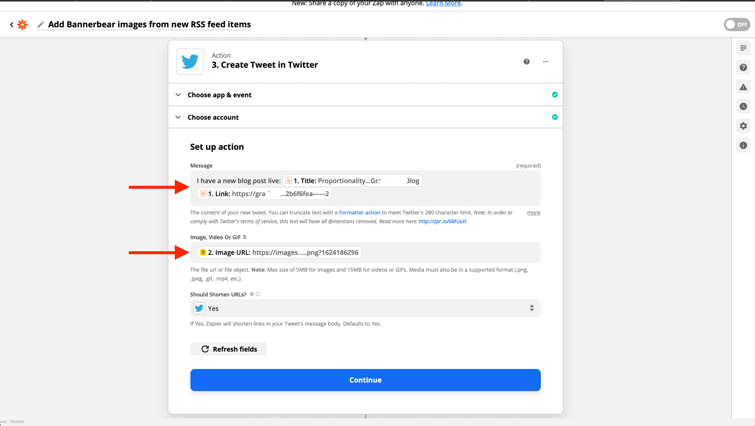
Task: Click the '3. Create Tweet in Twitter' heading
Action: click(x=265, y=65)
